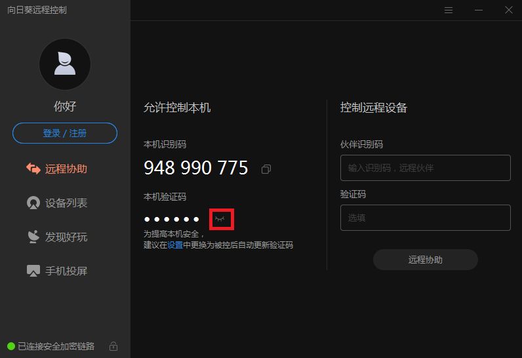This screenshot has height=358, width=522.
Task: Open the 设置 link in security hint
Action: (175, 245)
